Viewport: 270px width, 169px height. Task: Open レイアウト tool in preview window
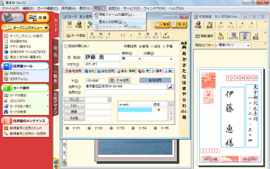234,36
